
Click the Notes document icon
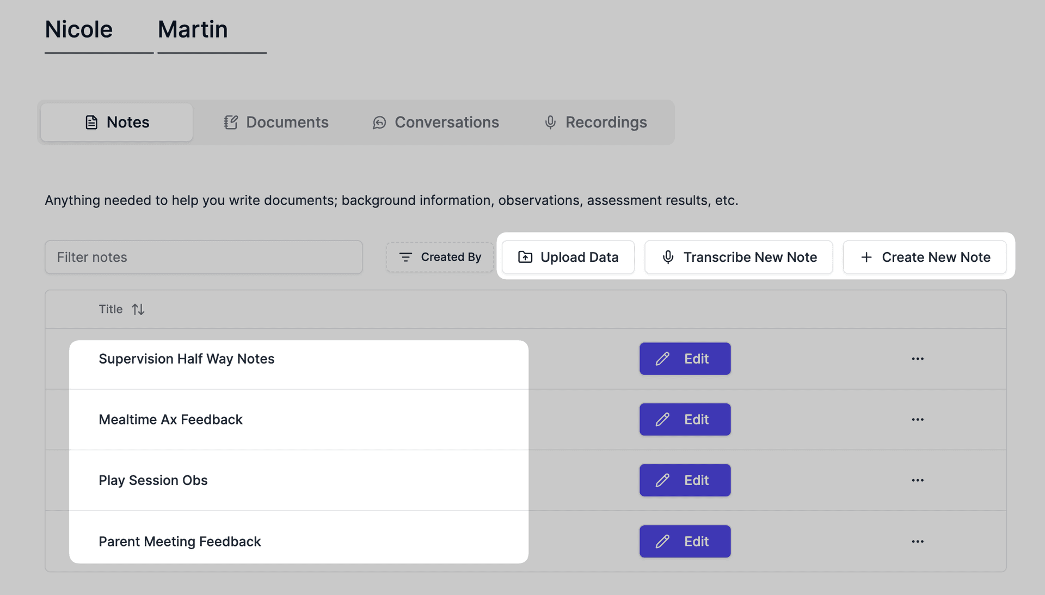pos(91,122)
